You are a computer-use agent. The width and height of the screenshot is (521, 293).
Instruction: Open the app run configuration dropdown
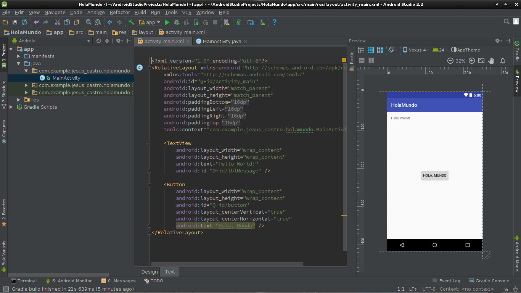(x=150, y=23)
